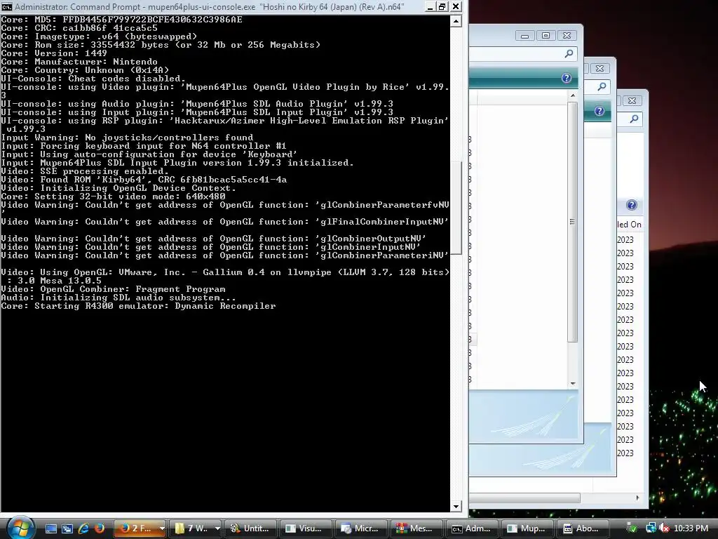Switch to the 'Micr...' taskbar window
Image resolution: width=718 pixels, height=539 pixels.
(362, 528)
